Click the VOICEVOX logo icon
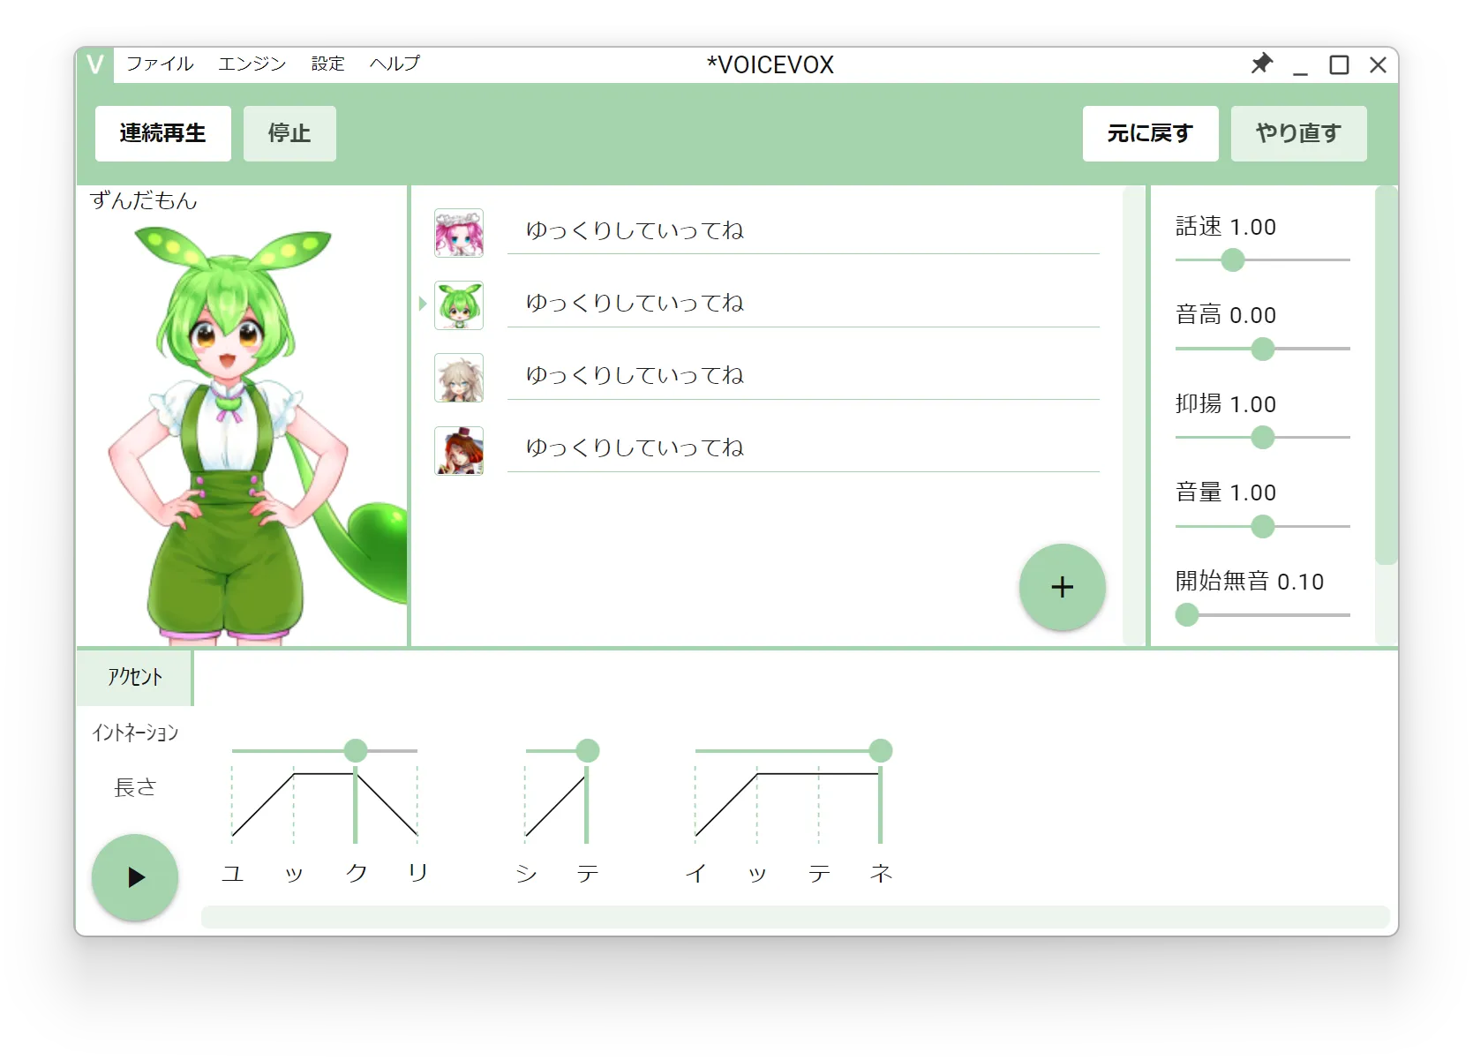Image resolution: width=1473 pixels, height=1060 pixels. click(x=95, y=64)
